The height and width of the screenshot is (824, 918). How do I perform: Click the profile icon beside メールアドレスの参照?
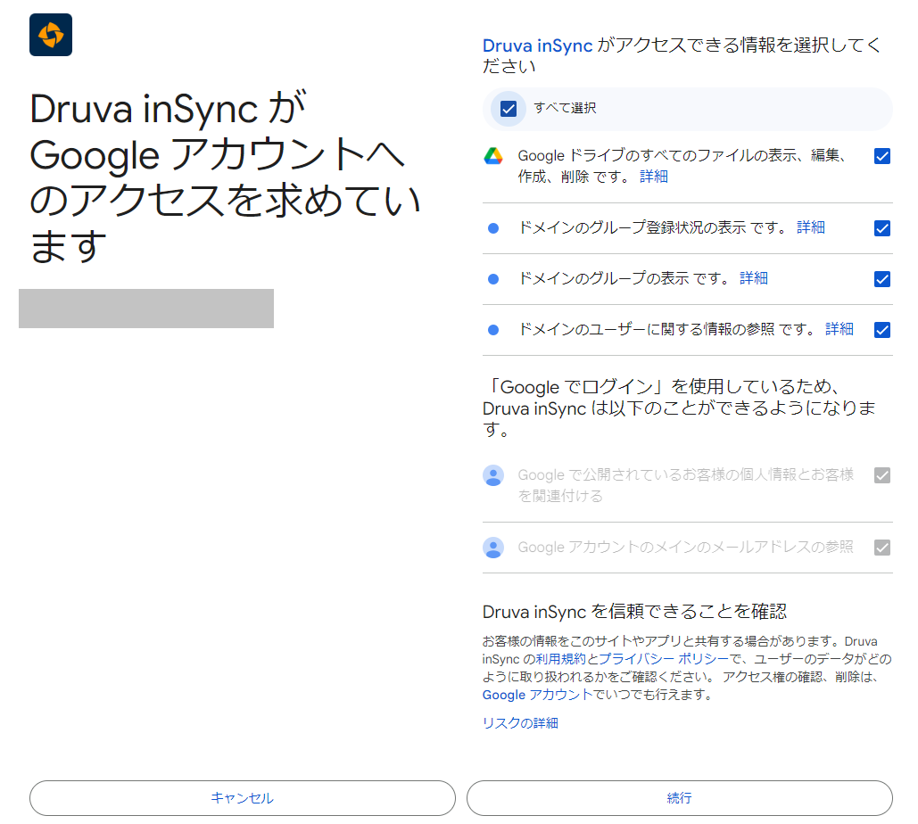point(493,548)
